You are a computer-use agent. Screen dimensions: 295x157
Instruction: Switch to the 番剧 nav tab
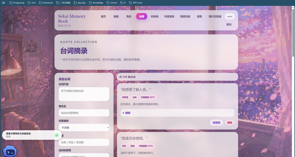point(116,17)
